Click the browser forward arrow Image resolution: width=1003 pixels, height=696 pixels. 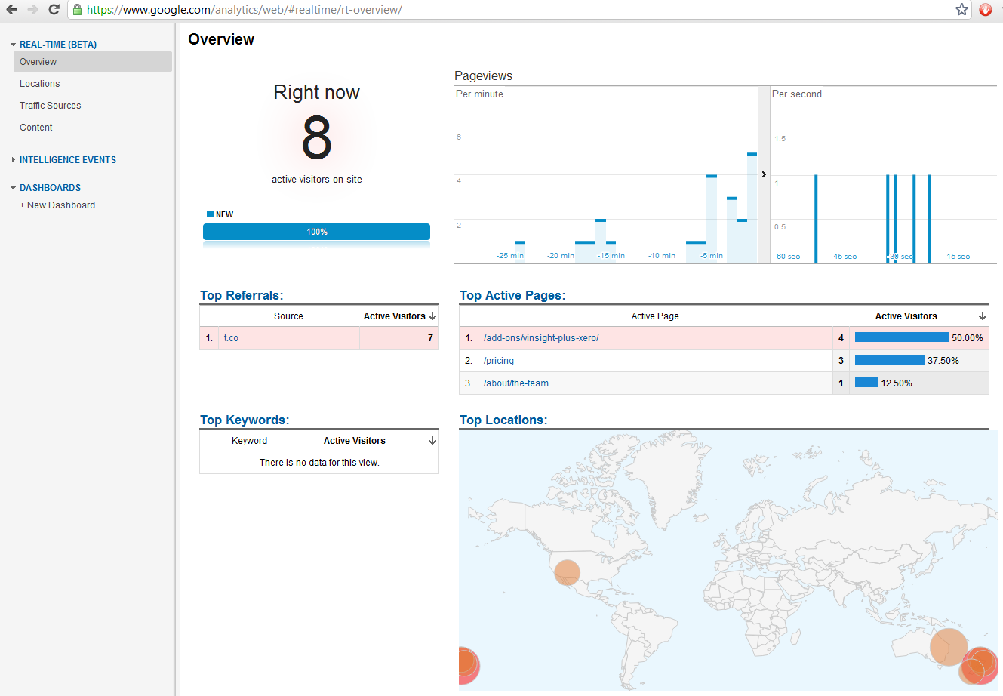click(32, 10)
